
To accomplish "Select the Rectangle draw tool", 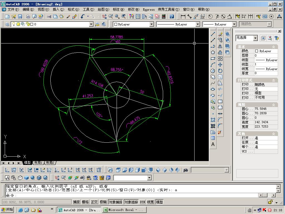I will pos(213,59).
